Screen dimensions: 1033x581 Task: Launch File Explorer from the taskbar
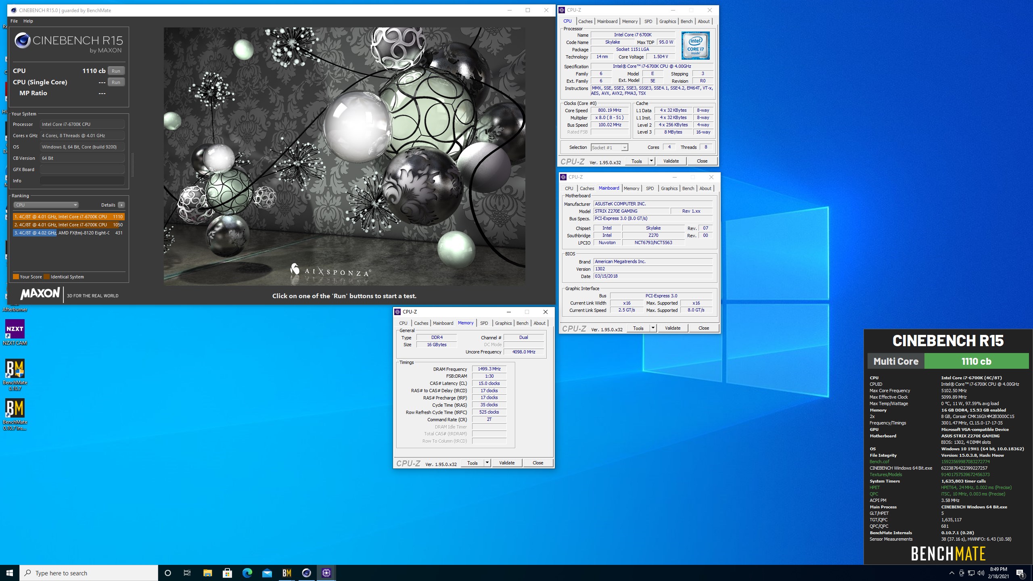coord(207,573)
